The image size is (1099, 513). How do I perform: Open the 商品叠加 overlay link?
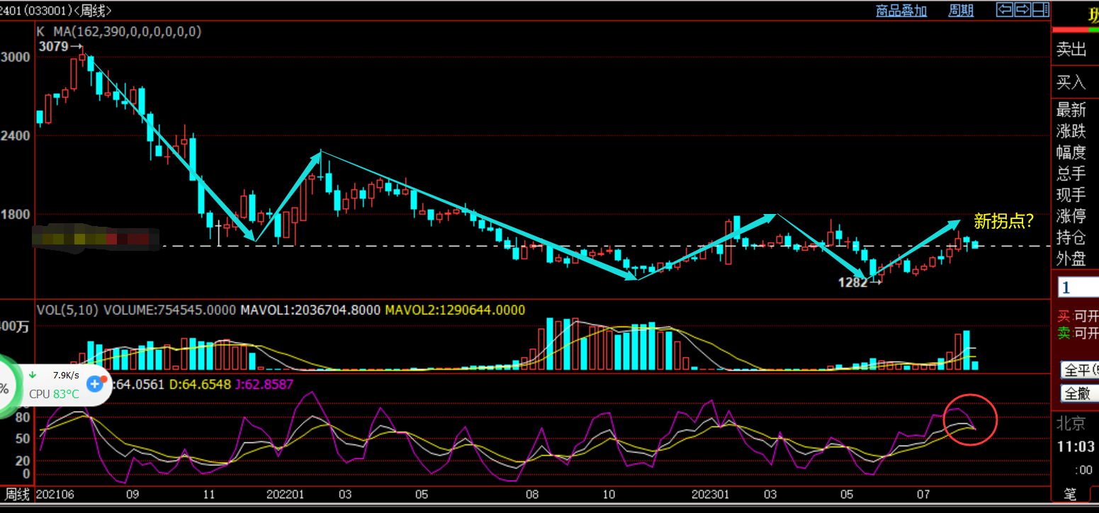coord(901,11)
